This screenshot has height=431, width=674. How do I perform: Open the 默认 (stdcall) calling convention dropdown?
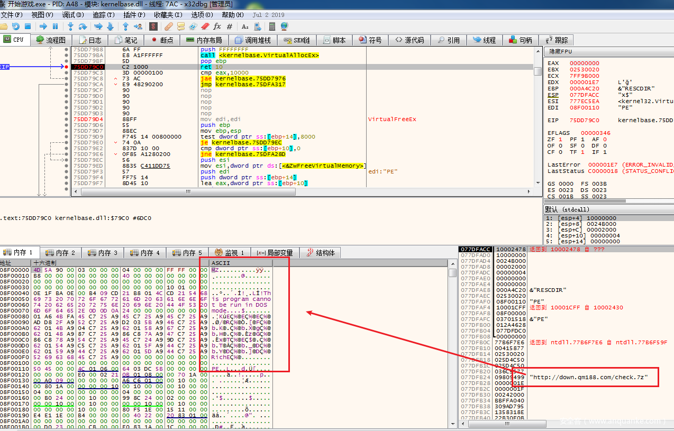(x=582, y=209)
